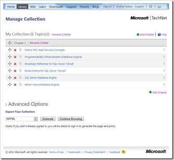Image resolution: width=174 pixels, height=160 pixels.
Task: Open Books Online for SQL Server "Denali"
Action: pos(45,71)
